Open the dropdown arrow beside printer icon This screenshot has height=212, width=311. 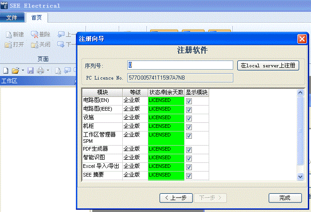(x=48, y=71)
